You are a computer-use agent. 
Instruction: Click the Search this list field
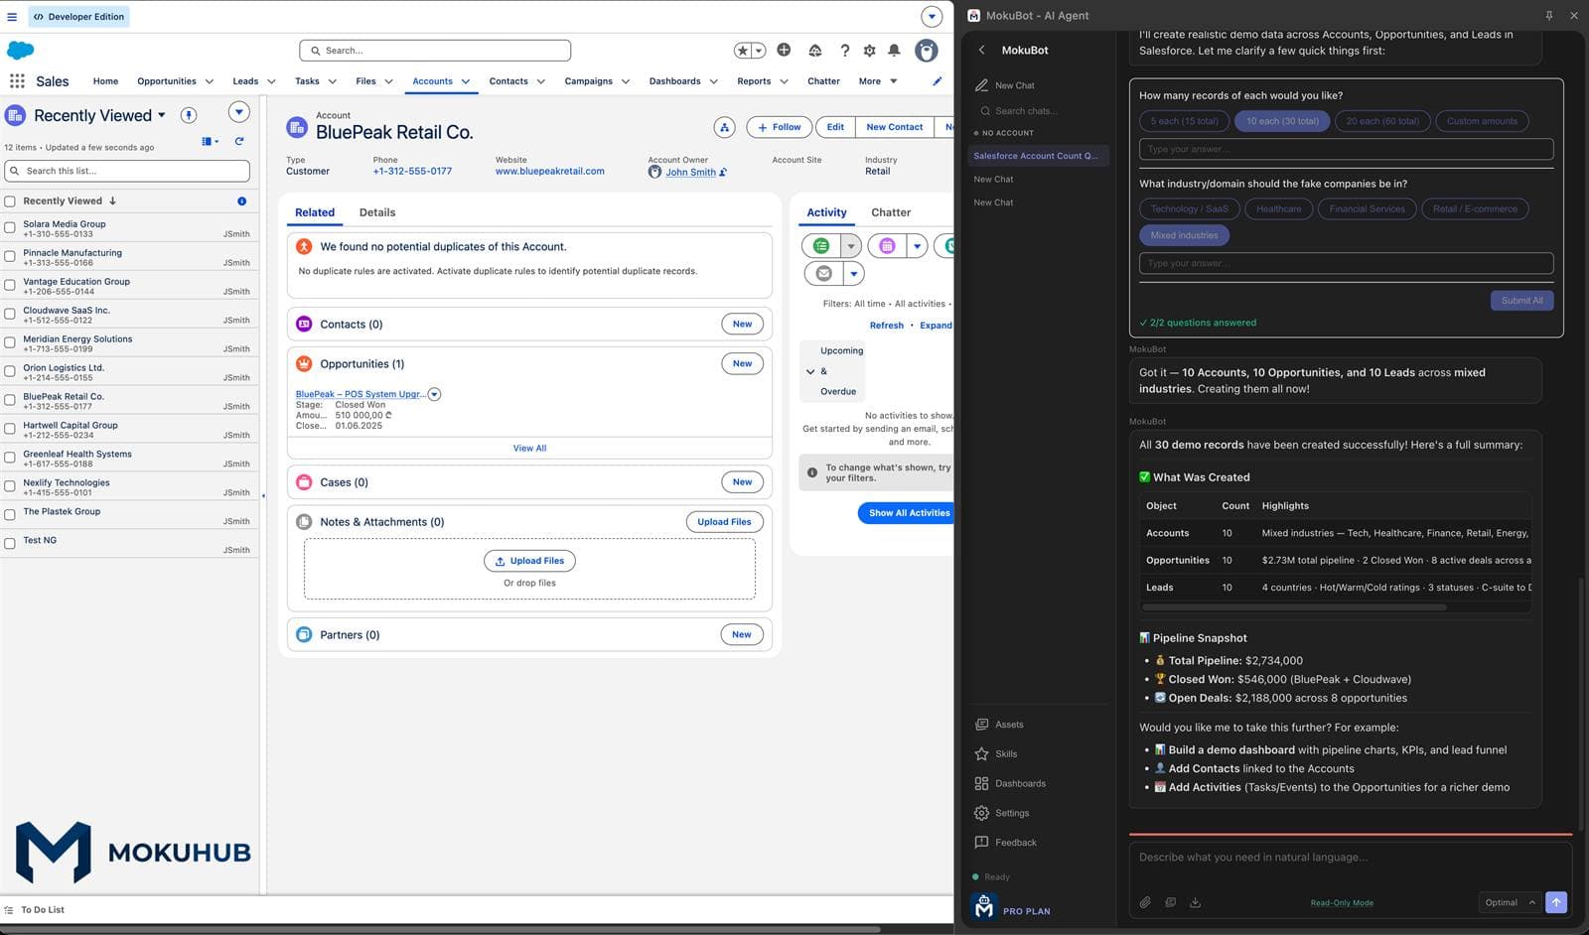(x=127, y=171)
